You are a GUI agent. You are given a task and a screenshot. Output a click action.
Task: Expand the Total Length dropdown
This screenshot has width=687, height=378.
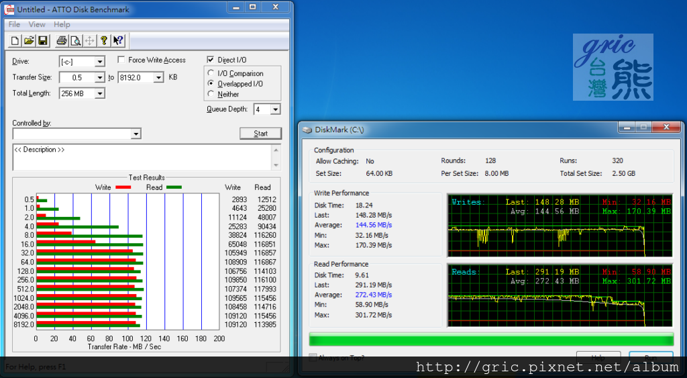(99, 94)
